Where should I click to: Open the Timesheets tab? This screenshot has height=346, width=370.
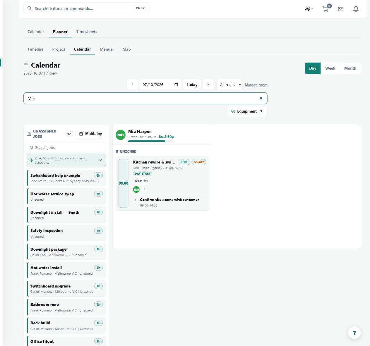point(87,32)
